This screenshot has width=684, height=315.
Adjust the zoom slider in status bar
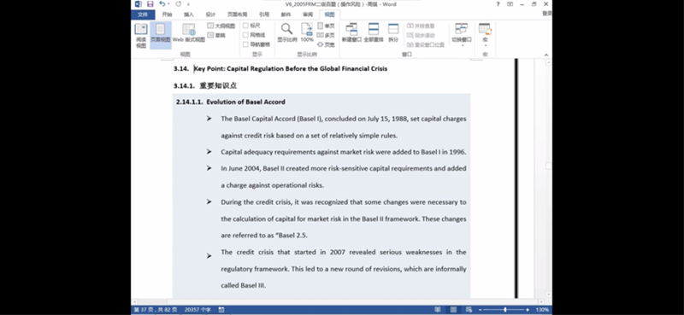(x=505, y=309)
